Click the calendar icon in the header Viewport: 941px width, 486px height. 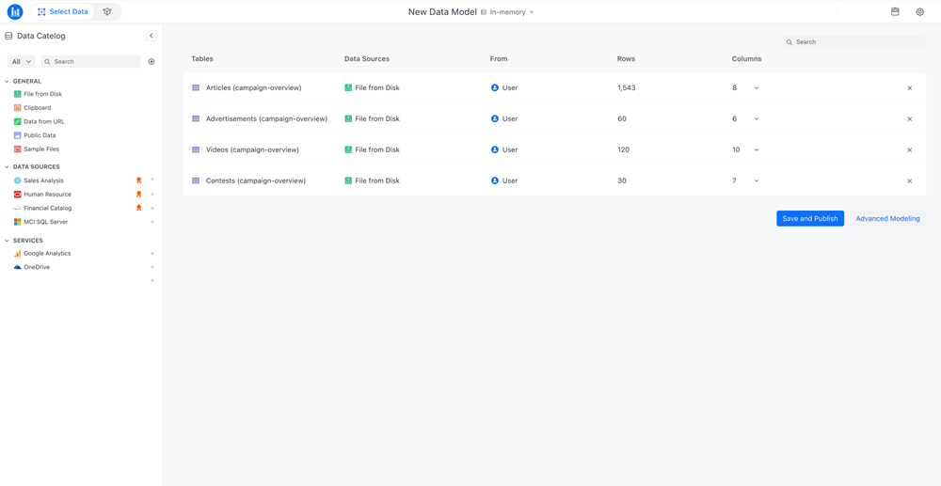point(895,12)
